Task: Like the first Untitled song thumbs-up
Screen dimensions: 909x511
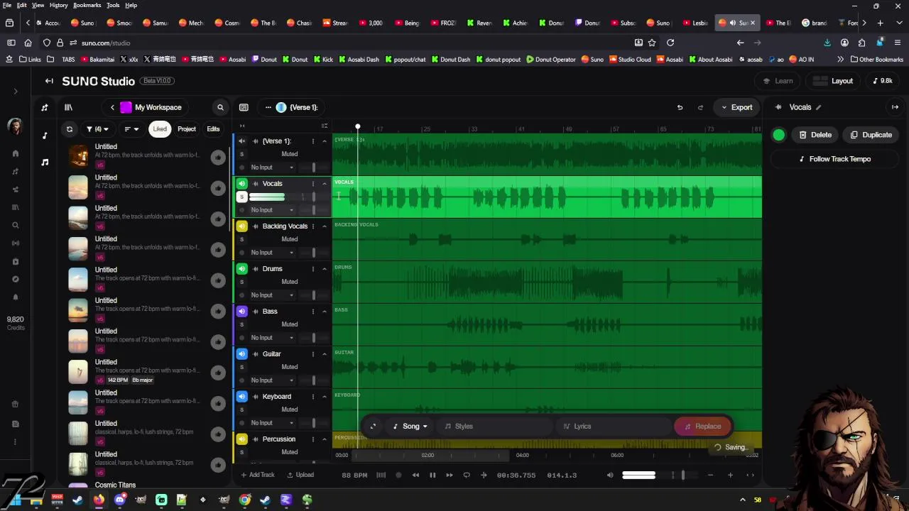Action: pos(218,158)
